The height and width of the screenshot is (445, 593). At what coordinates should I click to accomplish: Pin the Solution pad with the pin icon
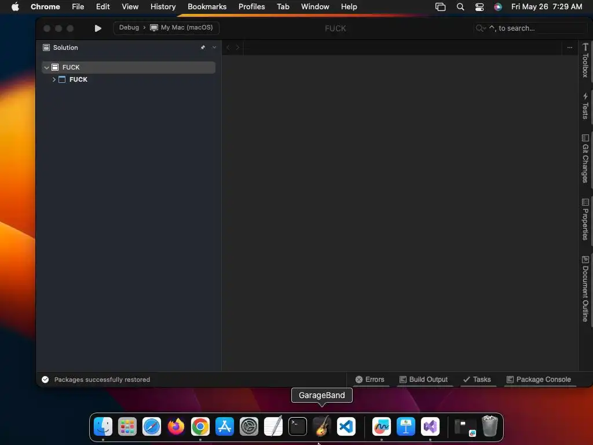pos(203,48)
